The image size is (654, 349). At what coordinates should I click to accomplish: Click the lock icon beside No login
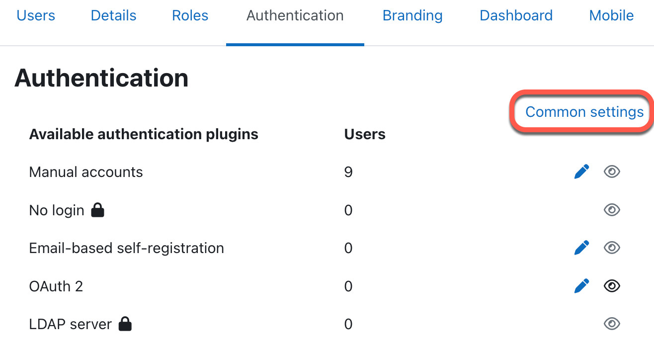click(x=98, y=210)
